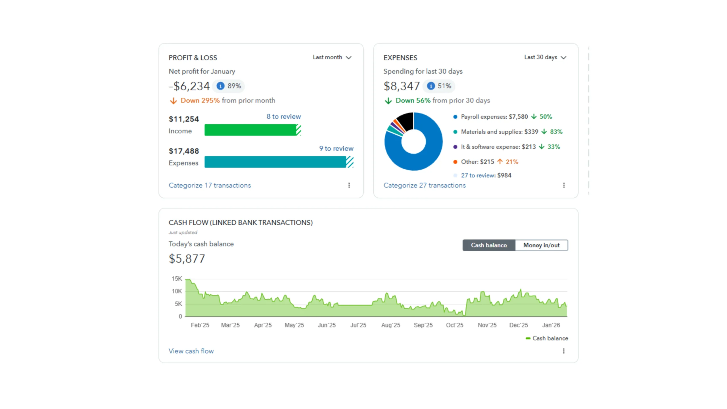The height and width of the screenshot is (409, 727).
Task: Open Profit & Loss card three-dot menu
Action: (349, 185)
